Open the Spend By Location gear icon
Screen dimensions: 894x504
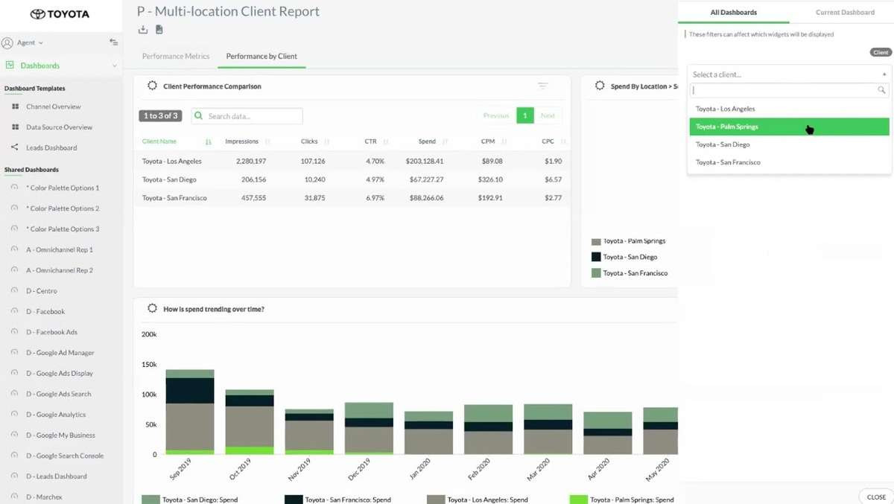(600, 86)
